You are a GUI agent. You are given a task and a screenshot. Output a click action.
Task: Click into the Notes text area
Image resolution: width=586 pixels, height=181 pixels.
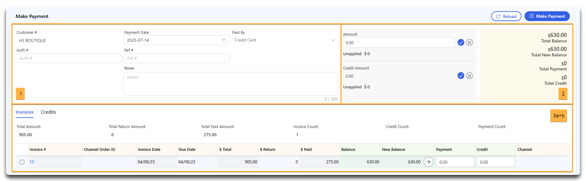coord(231,84)
